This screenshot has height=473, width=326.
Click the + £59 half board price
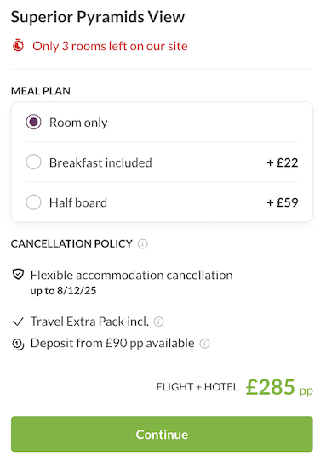pyautogui.click(x=283, y=202)
